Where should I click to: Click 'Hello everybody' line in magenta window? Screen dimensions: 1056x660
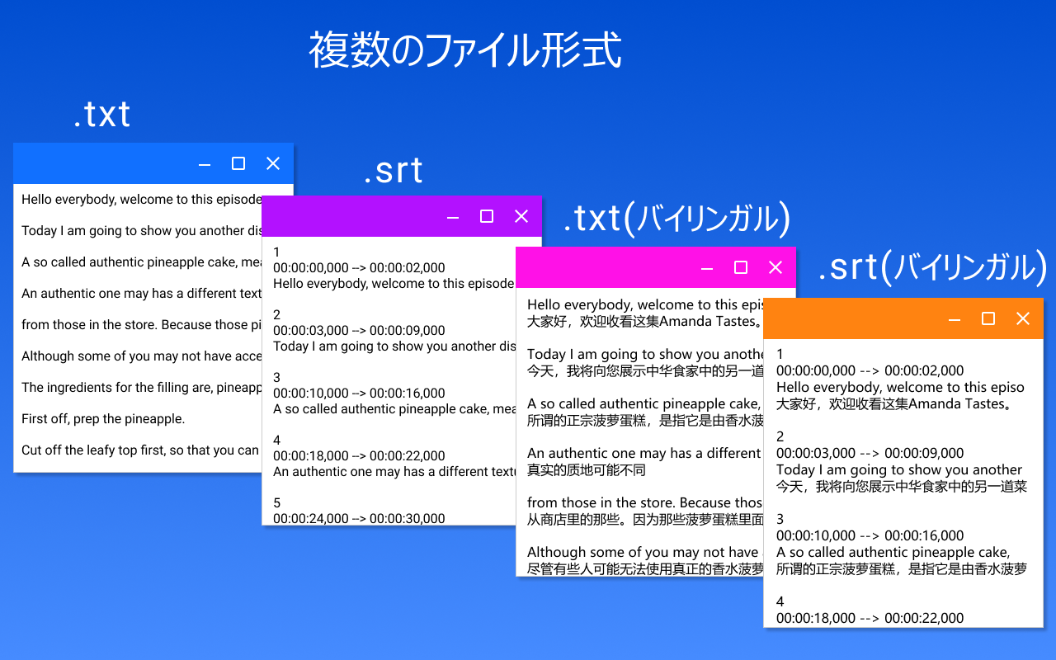pos(645,305)
